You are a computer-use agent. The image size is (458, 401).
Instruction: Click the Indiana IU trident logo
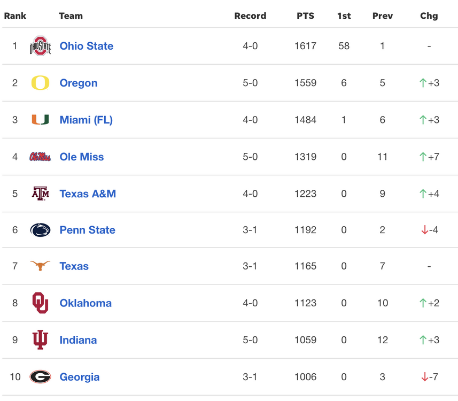click(40, 340)
